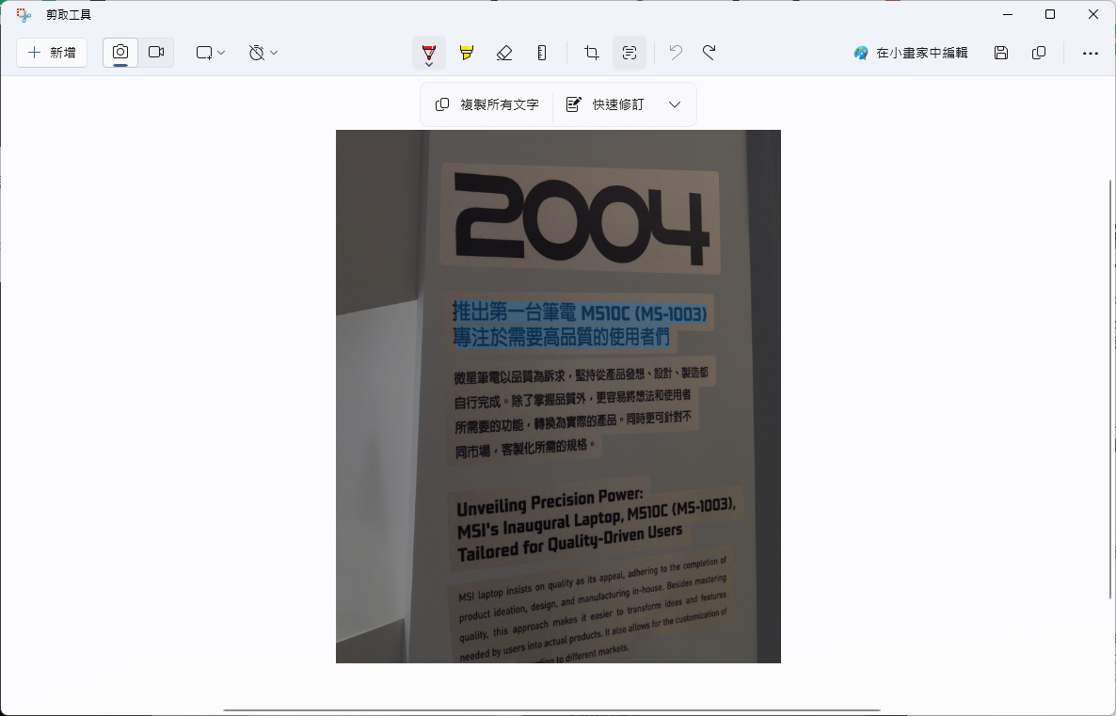
Task: Select the red ballpoint pen tool
Action: pos(429,53)
